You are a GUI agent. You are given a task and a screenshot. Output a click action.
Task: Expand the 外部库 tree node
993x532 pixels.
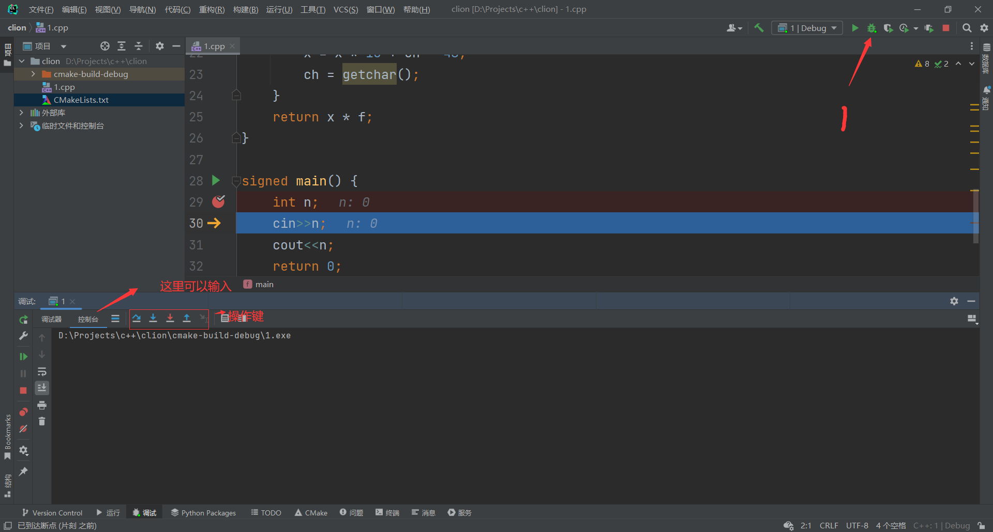click(x=21, y=113)
